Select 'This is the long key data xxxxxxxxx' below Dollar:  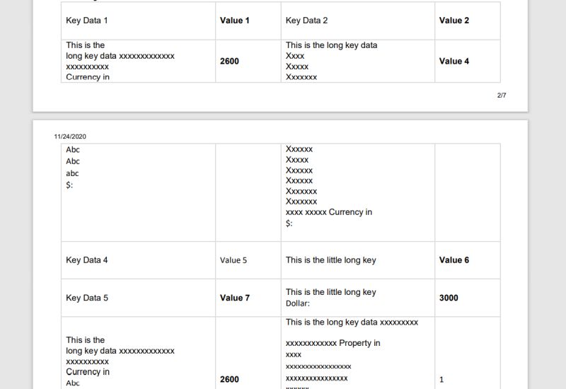(x=352, y=323)
